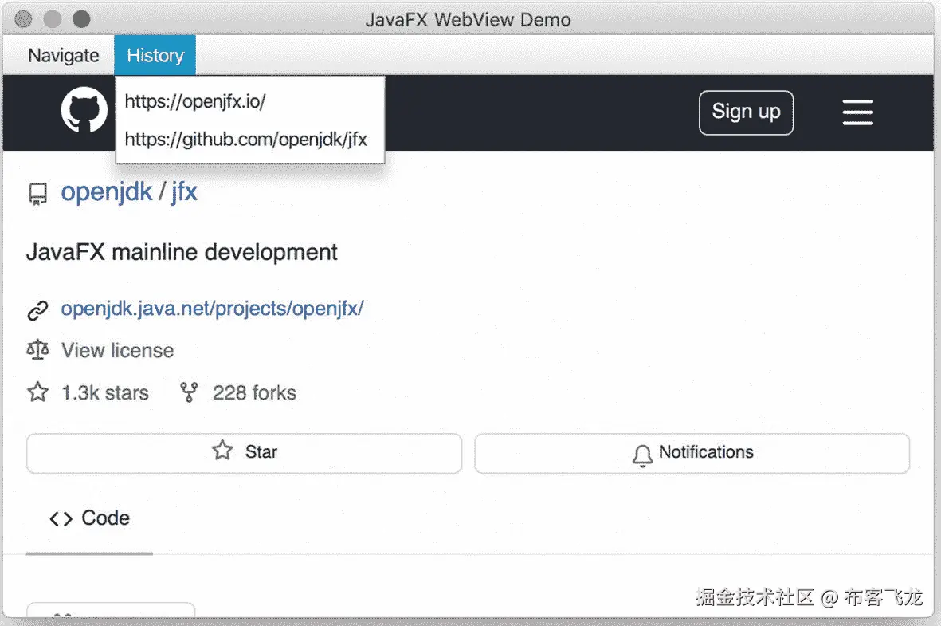Select https://github.com/openjdk/jfx history entry
Viewport: 941px width, 626px height.
[249, 140]
